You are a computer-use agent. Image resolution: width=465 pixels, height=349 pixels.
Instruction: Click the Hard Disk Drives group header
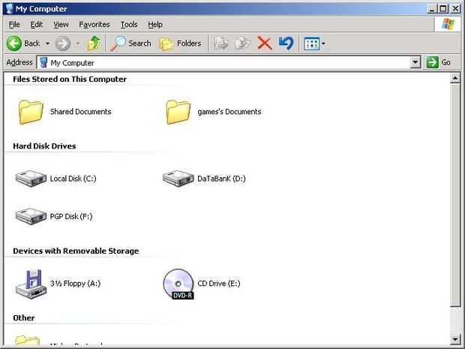click(x=44, y=146)
